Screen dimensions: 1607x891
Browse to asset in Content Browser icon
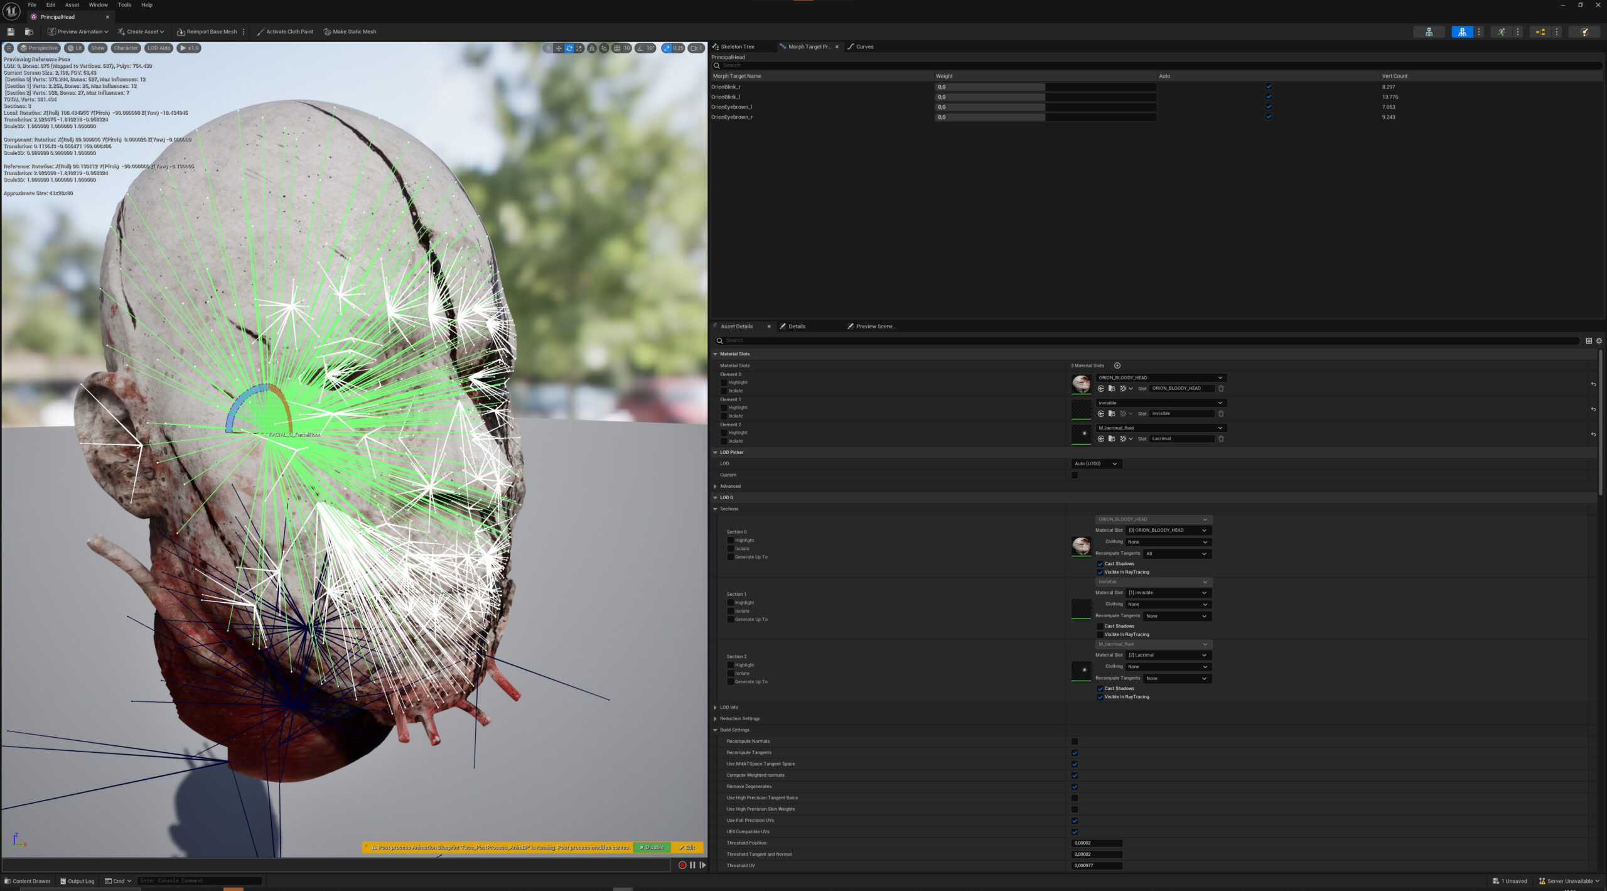coord(29,31)
